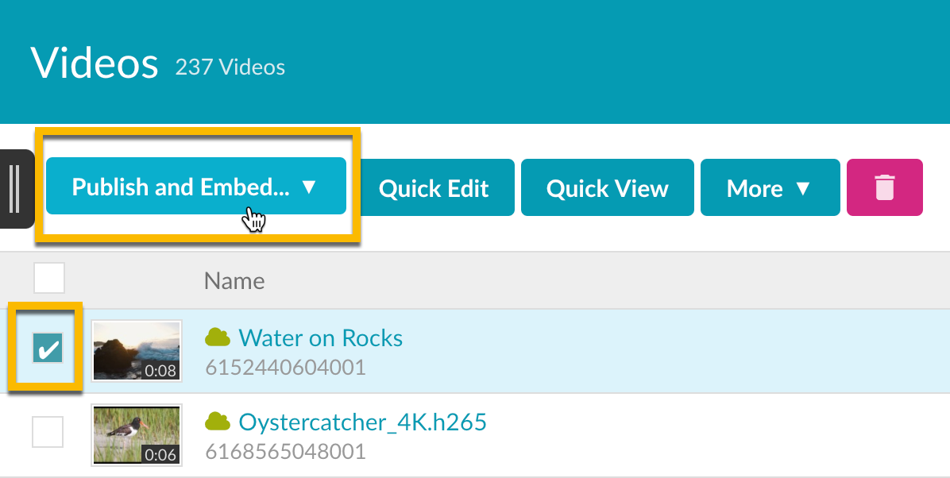
Task: Click video ID 6168565048001
Action: click(x=285, y=451)
